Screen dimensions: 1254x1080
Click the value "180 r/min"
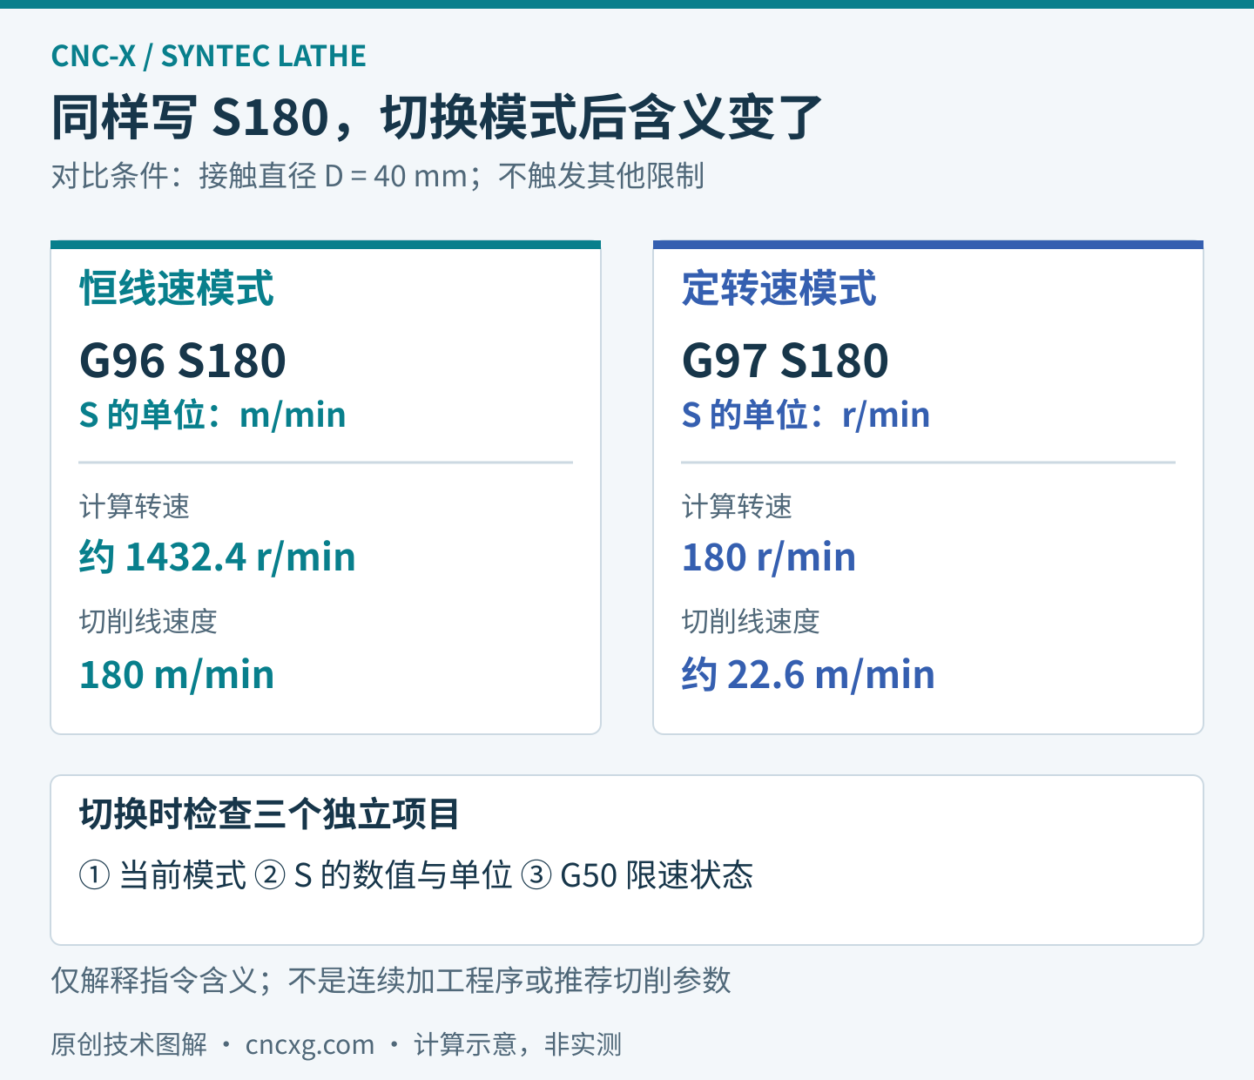[x=769, y=557]
